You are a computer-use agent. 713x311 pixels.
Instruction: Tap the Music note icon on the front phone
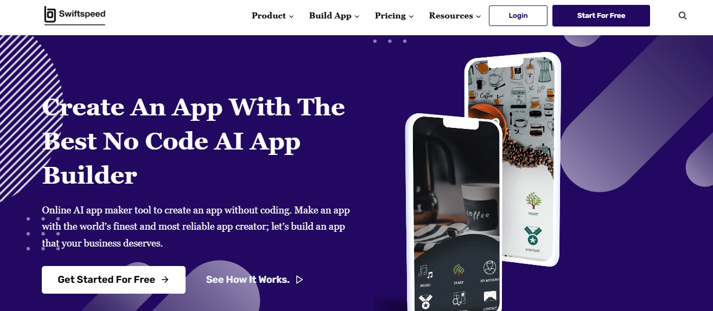425,271
